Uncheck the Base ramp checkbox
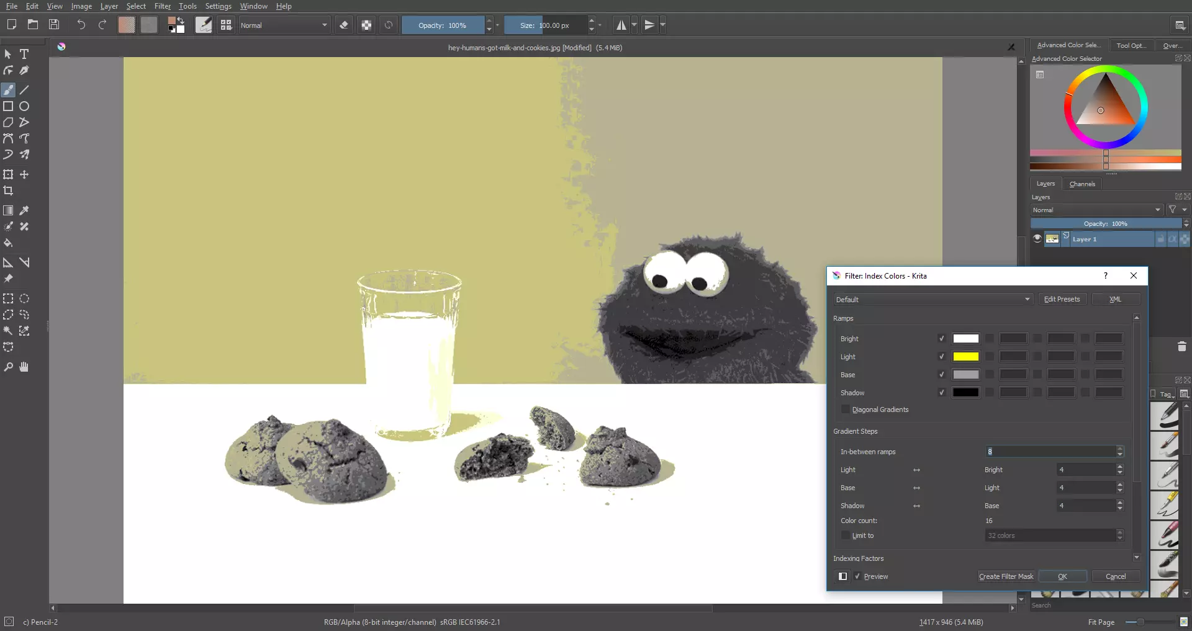 click(941, 375)
